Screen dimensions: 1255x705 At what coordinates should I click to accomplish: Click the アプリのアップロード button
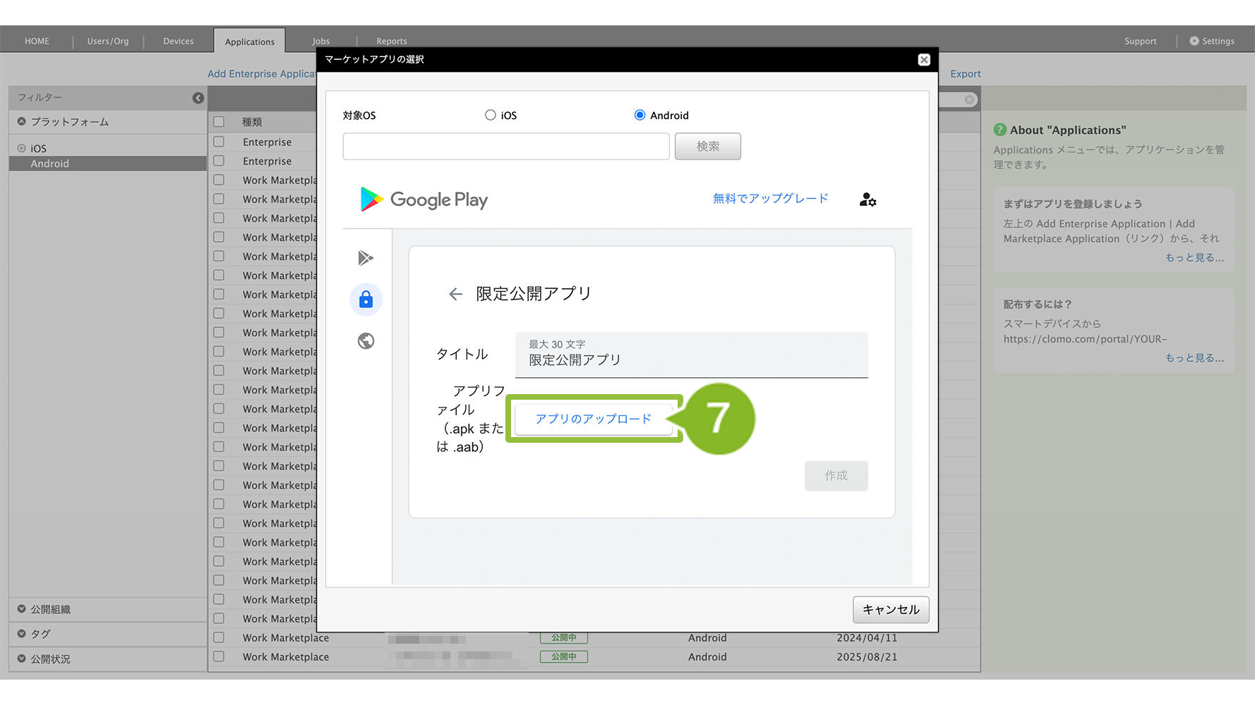tap(593, 419)
